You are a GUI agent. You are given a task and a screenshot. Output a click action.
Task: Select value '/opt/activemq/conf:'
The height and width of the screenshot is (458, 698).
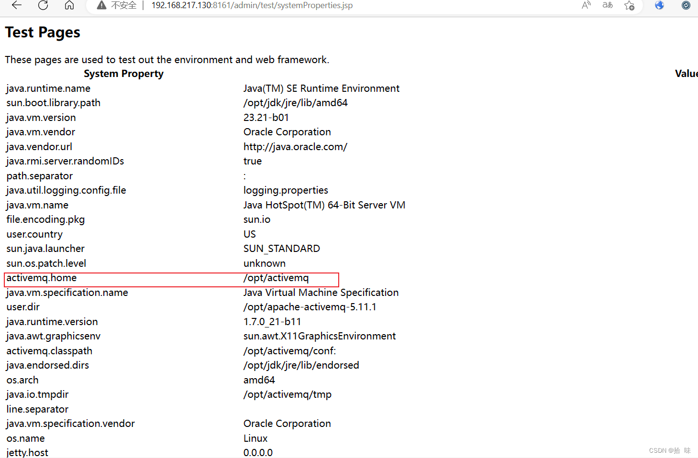(x=290, y=351)
